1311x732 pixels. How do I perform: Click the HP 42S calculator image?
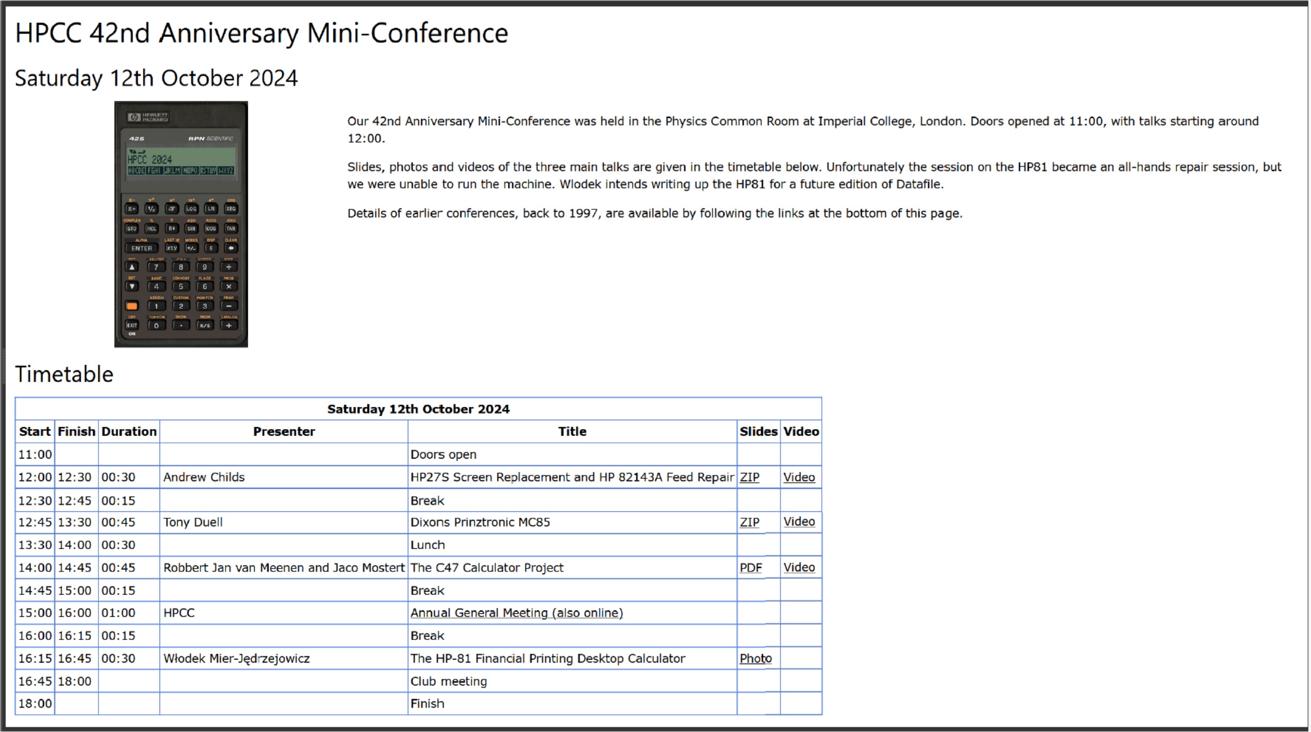click(x=181, y=224)
